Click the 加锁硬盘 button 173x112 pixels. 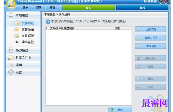click(x=150, y=46)
